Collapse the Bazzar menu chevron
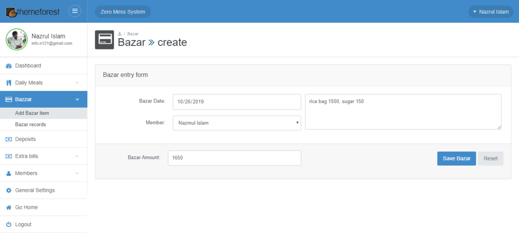Image resolution: width=519 pixels, height=233 pixels. point(77,100)
